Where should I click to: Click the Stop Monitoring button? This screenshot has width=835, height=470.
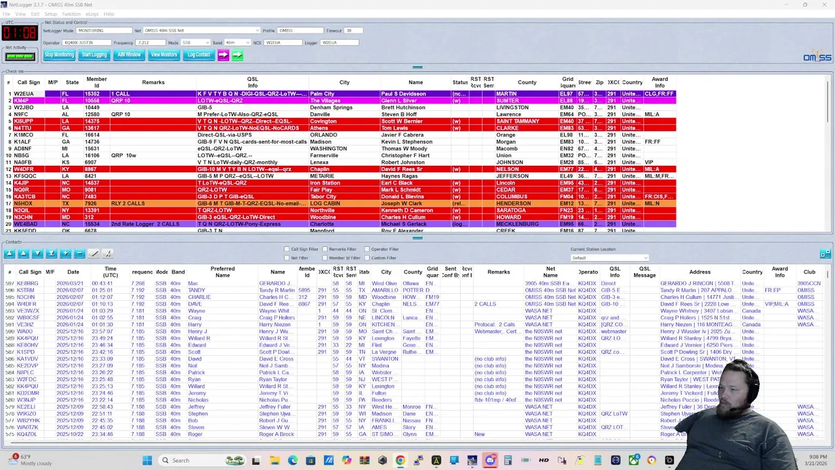(59, 55)
